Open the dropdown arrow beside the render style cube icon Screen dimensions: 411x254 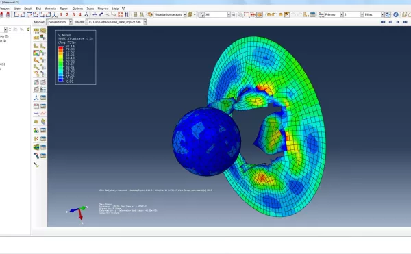[x=195, y=14]
